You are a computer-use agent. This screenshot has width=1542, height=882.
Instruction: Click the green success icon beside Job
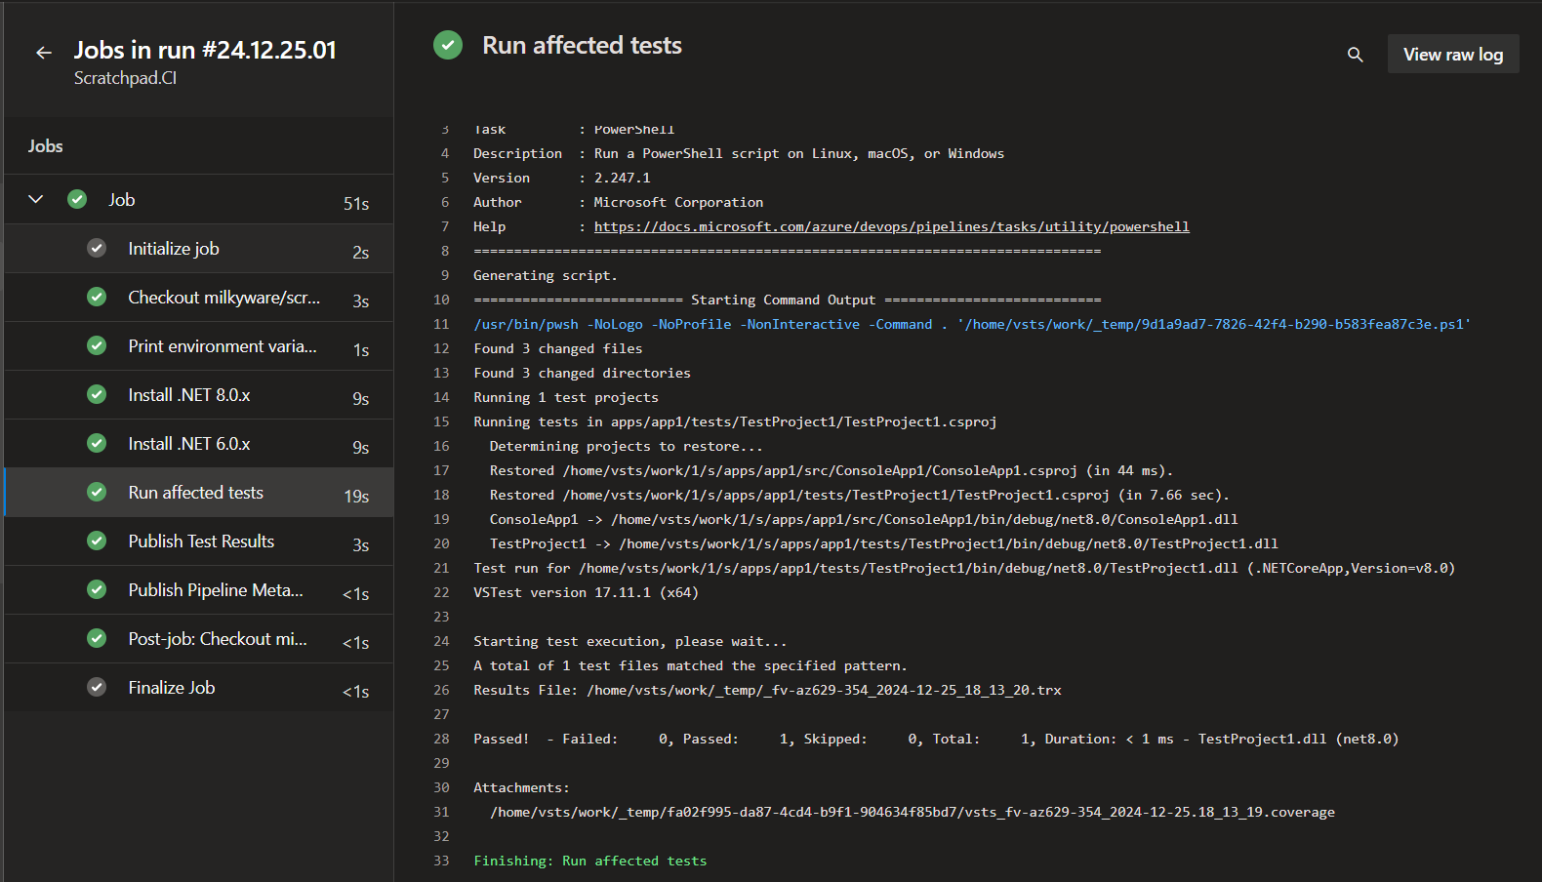pos(77,199)
